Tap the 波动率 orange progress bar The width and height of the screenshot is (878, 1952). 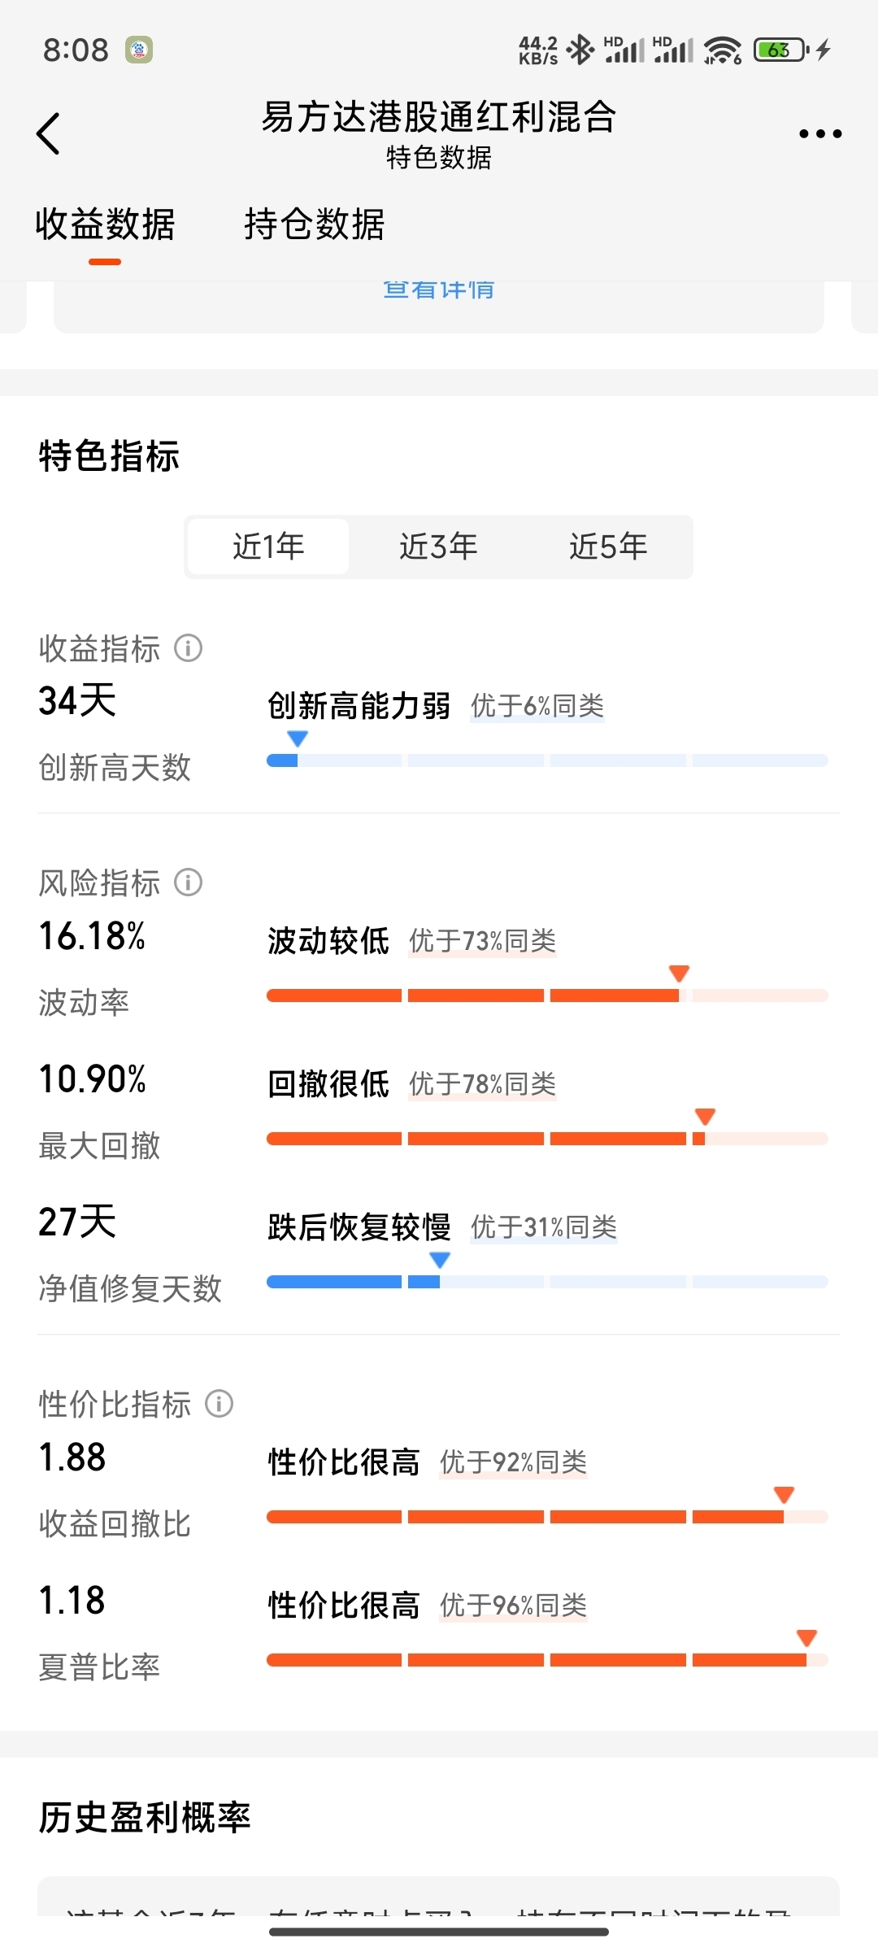pyautogui.click(x=547, y=996)
